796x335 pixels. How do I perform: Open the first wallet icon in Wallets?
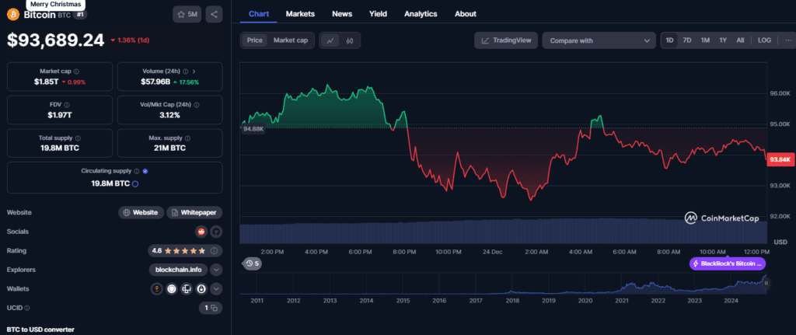[x=157, y=289]
